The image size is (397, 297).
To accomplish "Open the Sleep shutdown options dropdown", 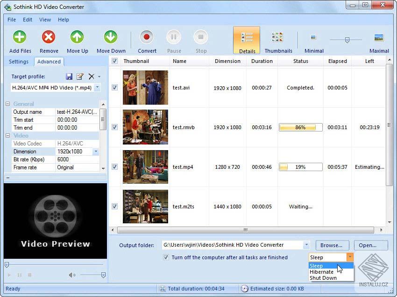I will 349,257.
